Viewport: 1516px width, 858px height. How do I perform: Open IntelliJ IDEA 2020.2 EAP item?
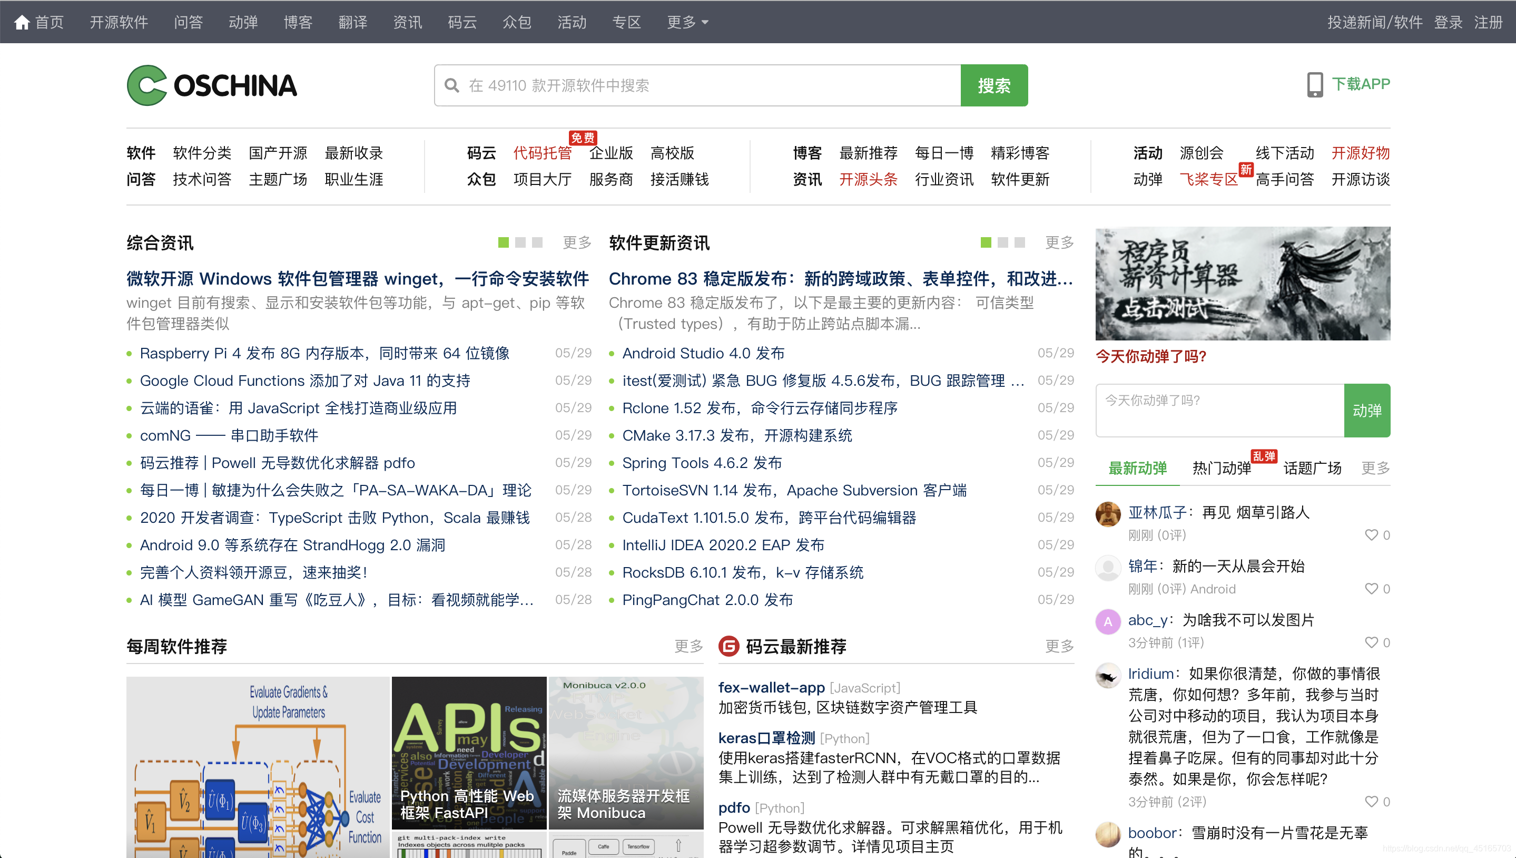click(723, 545)
